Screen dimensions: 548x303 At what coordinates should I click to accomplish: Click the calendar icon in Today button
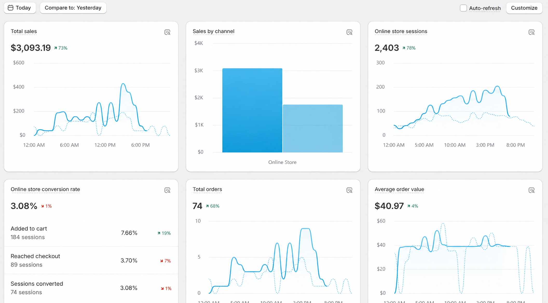click(10, 8)
